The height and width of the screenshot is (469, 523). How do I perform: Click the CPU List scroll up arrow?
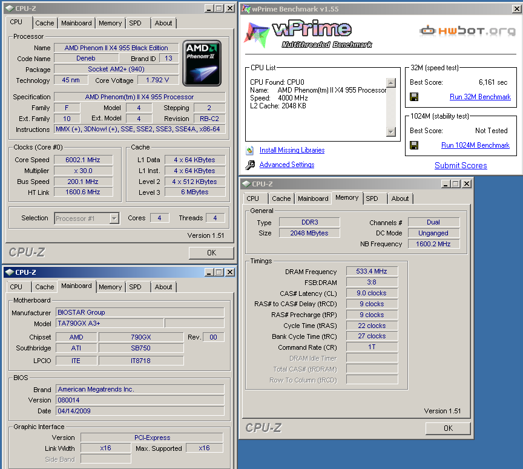click(x=390, y=83)
